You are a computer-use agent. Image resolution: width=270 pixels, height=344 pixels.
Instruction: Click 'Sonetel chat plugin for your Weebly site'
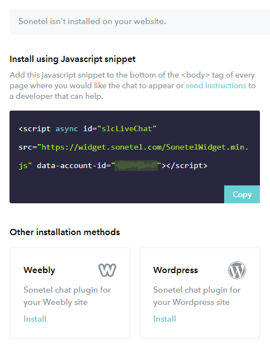coord(67,296)
